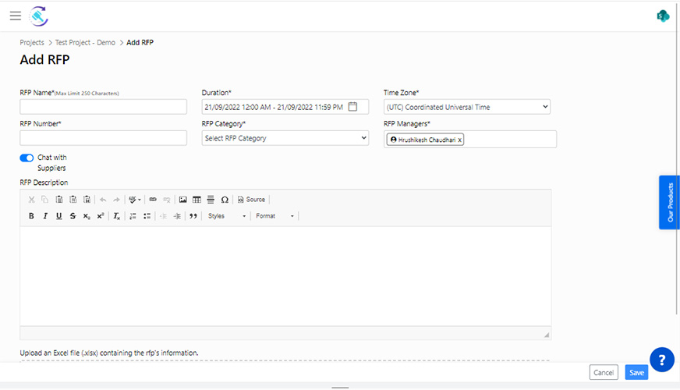The height and width of the screenshot is (390, 680).
Task: Switch editor to Source view
Action: point(251,200)
